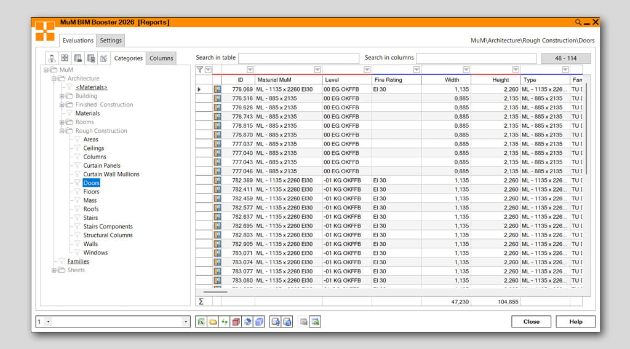Collapse the Rough Construction tree node

(x=62, y=131)
